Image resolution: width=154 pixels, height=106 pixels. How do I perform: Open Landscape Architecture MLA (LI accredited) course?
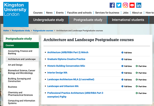point(71,79)
